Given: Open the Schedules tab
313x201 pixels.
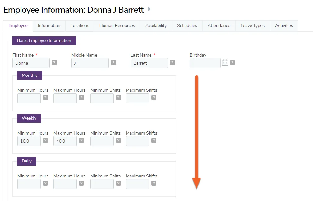Looking at the screenshot, I should coord(187,26).
